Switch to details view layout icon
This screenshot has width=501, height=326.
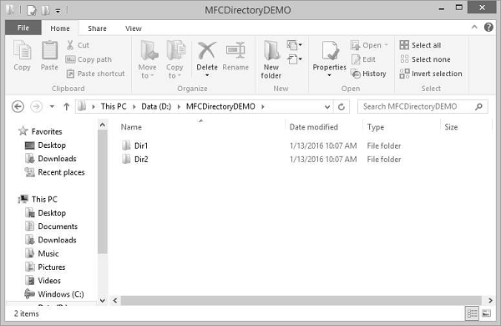pyautogui.click(x=472, y=313)
